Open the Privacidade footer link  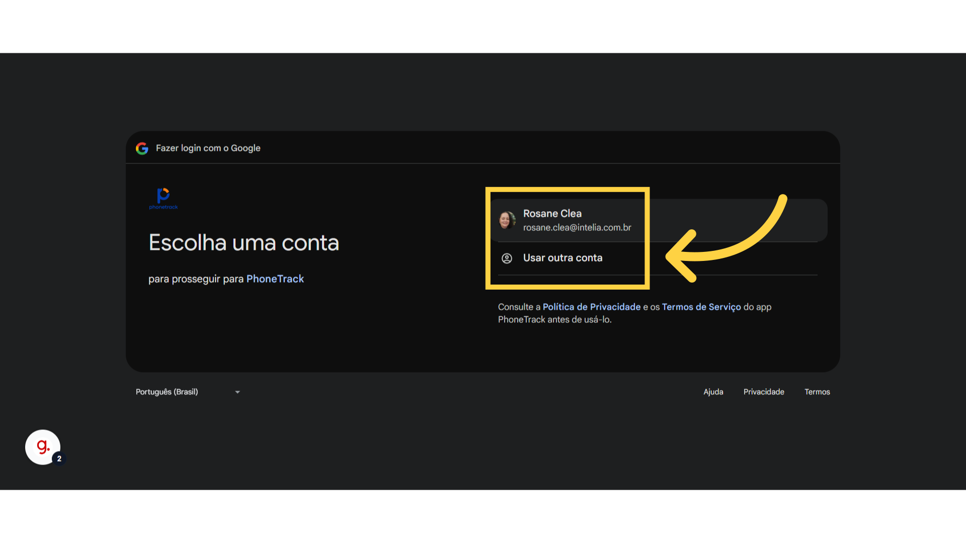tap(764, 392)
